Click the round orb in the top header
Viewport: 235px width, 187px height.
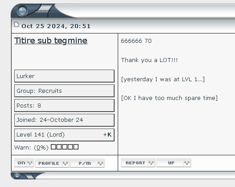pos(22,11)
